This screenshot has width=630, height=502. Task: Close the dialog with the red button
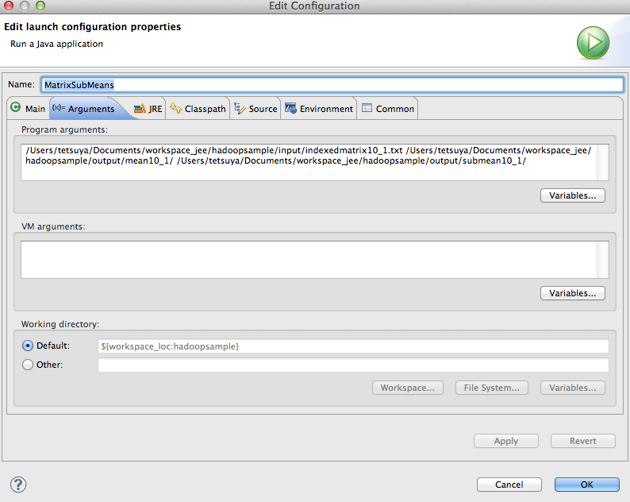pyautogui.click(x=9, y=6)
